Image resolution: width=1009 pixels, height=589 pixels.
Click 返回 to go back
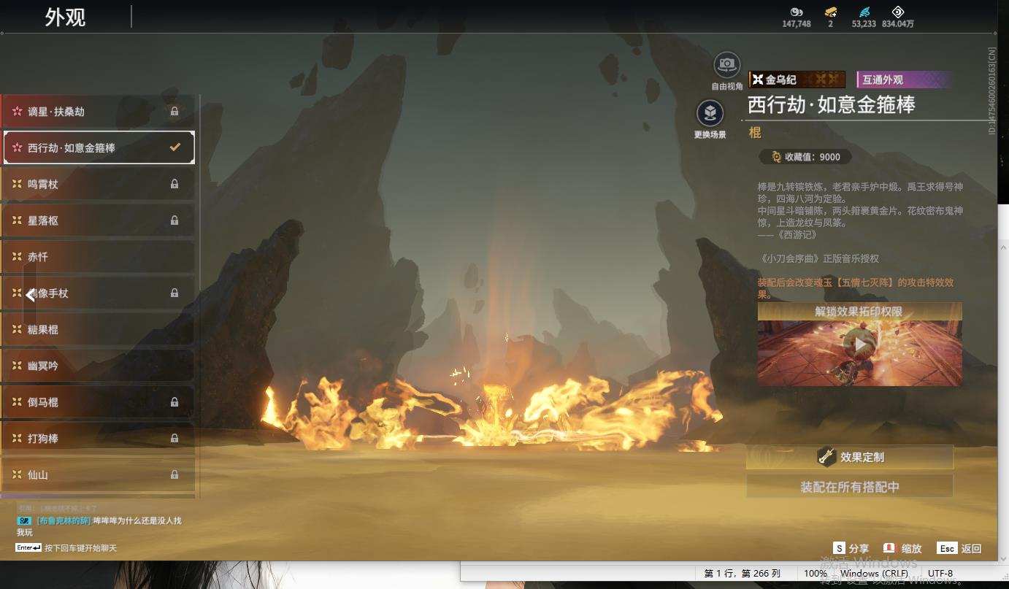(959, 548)
